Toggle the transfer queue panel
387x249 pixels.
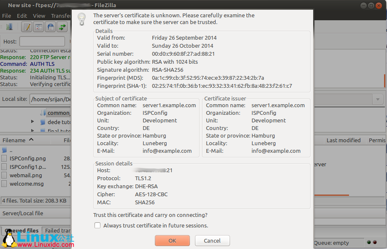pos(62,26)
